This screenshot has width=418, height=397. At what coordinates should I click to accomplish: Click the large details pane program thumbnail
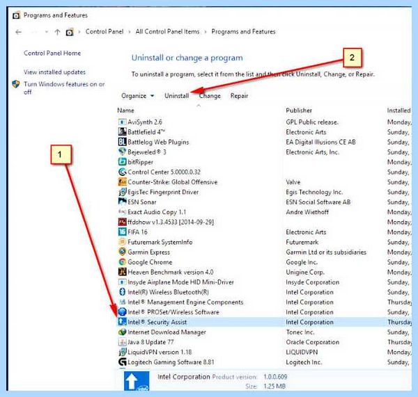pyautogui.click(x=137, y=381)
